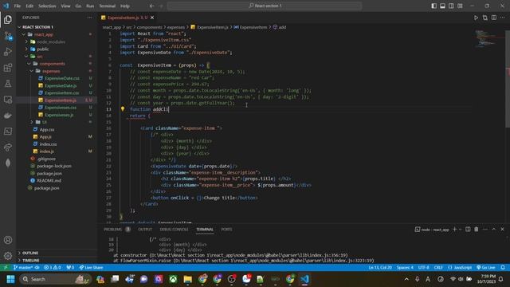Switch to the PORTS tab
Image resolution: width=510 pixels, height=287 pixels.
pyautogui.click(x=226, y=230)
